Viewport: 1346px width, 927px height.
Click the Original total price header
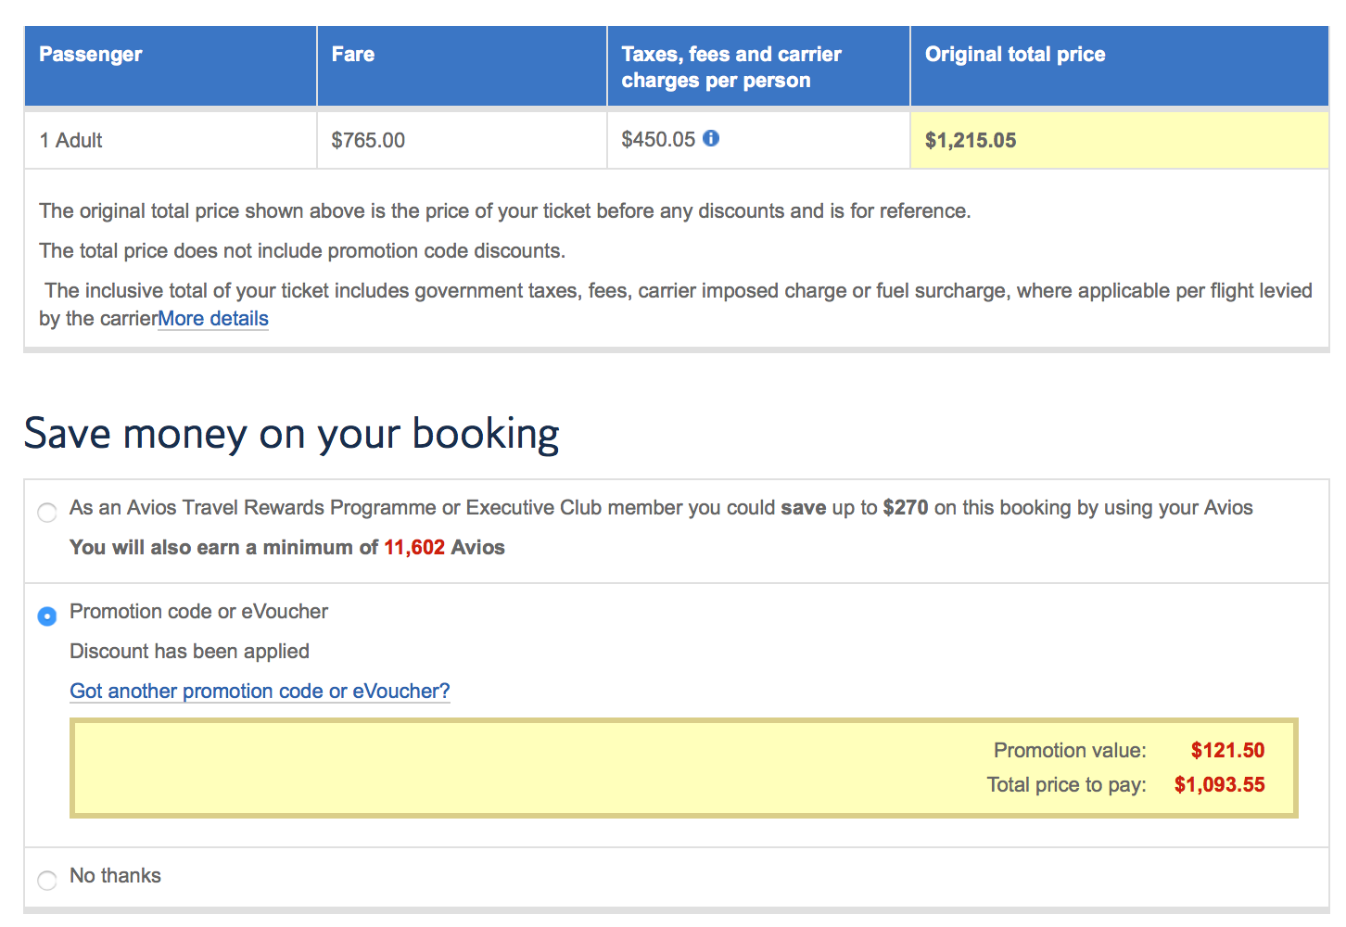pyautogui.click(x=1015, y=55)
